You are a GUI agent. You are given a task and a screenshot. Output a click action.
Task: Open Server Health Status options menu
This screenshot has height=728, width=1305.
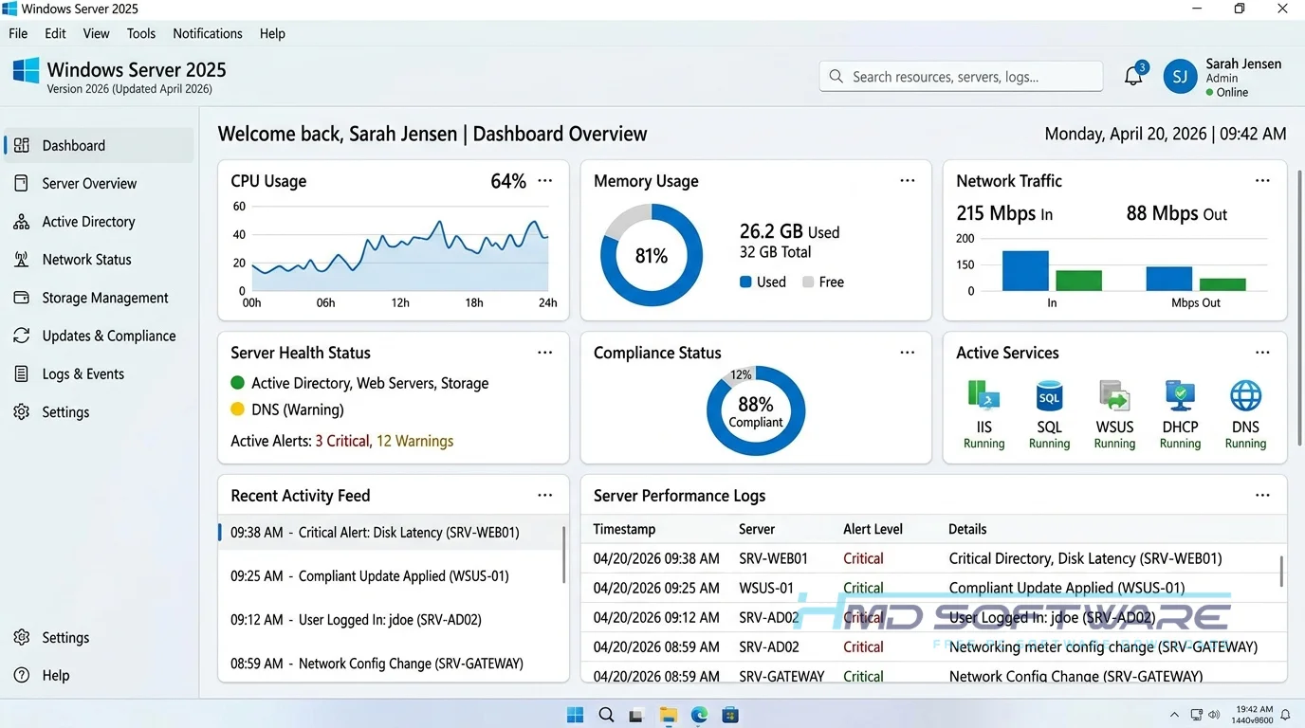544,352
